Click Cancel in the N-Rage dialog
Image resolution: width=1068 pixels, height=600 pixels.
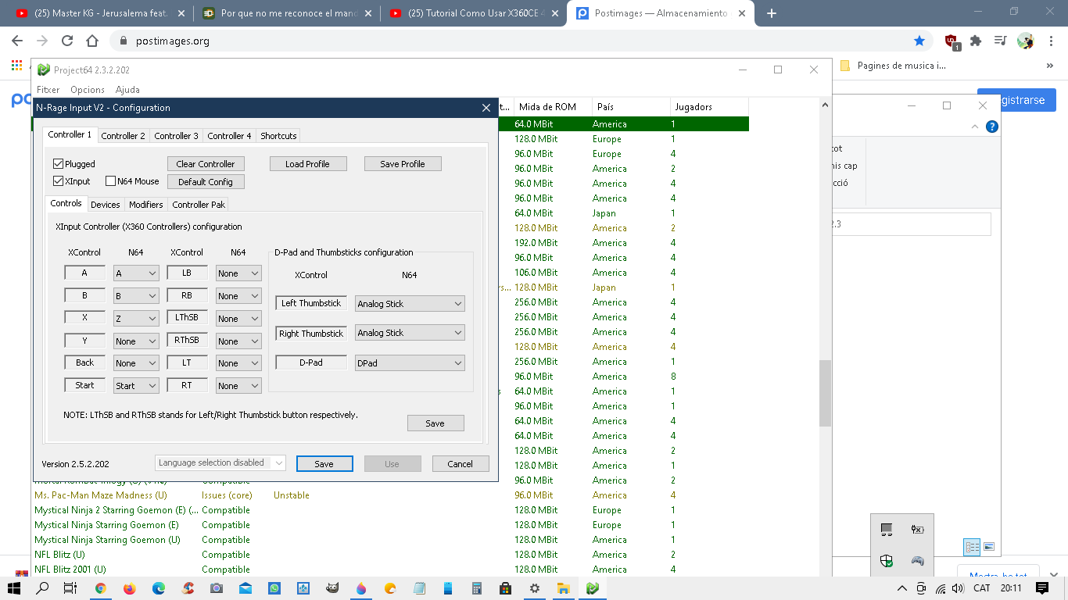pyautogui.click(x=461, y=464)
